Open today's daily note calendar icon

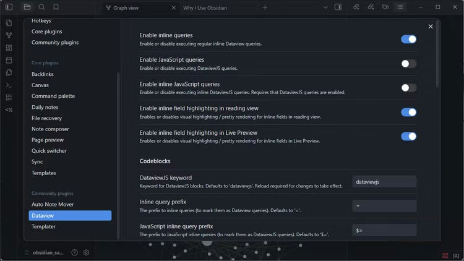coord(9,60)
